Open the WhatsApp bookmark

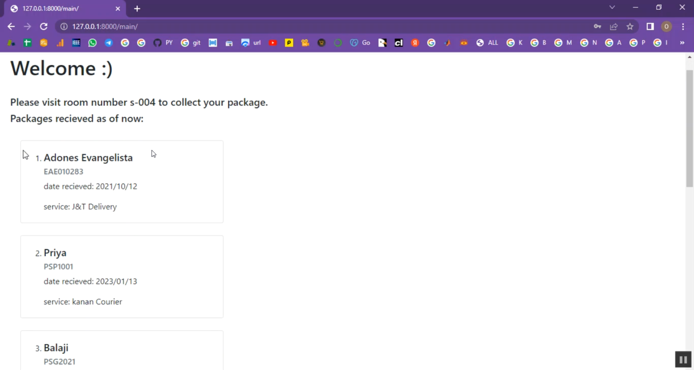[x=93, y=43]
